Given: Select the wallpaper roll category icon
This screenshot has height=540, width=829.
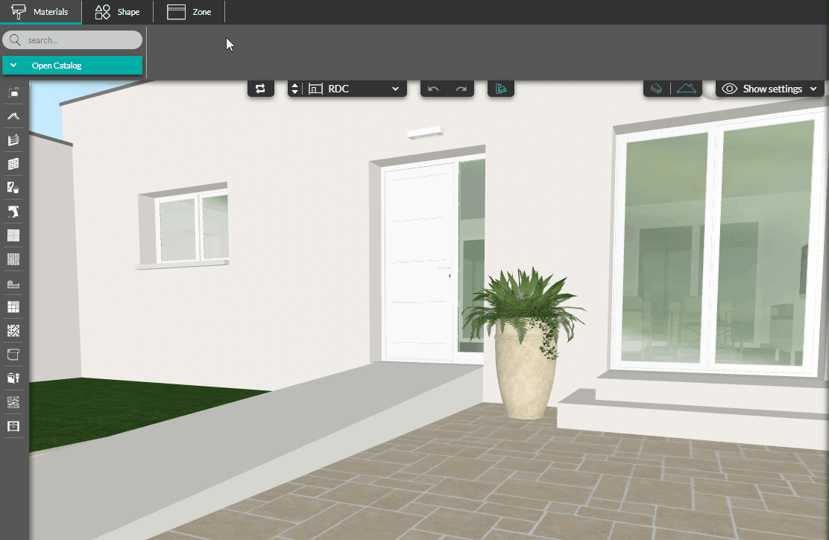Looking at the screenshot, I should pyautogui.click(x=13, y=355).
